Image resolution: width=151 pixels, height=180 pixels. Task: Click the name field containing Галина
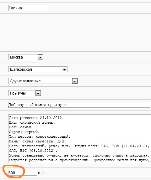pyautogui.click(x=29, y=8)
